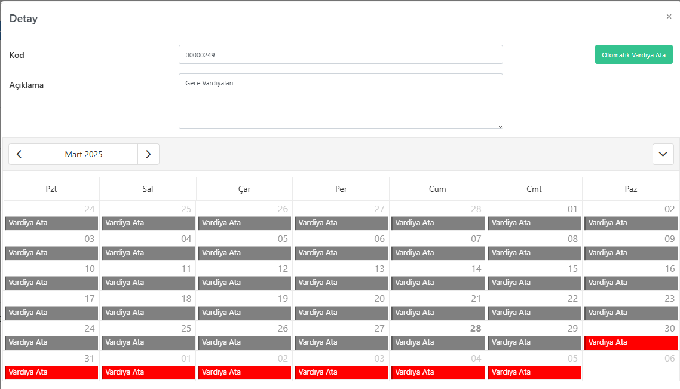Assign shift for date 17
Image resolution: width=680 pixels, height=389 pixels.
[51, 313]
